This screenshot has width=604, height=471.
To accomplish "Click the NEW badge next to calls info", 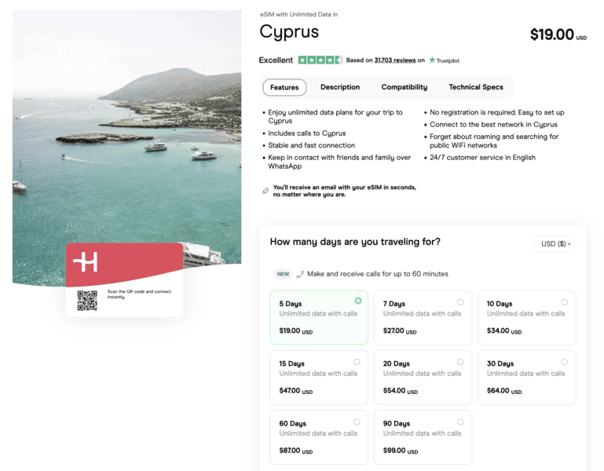I will click(x=283, y=274).
